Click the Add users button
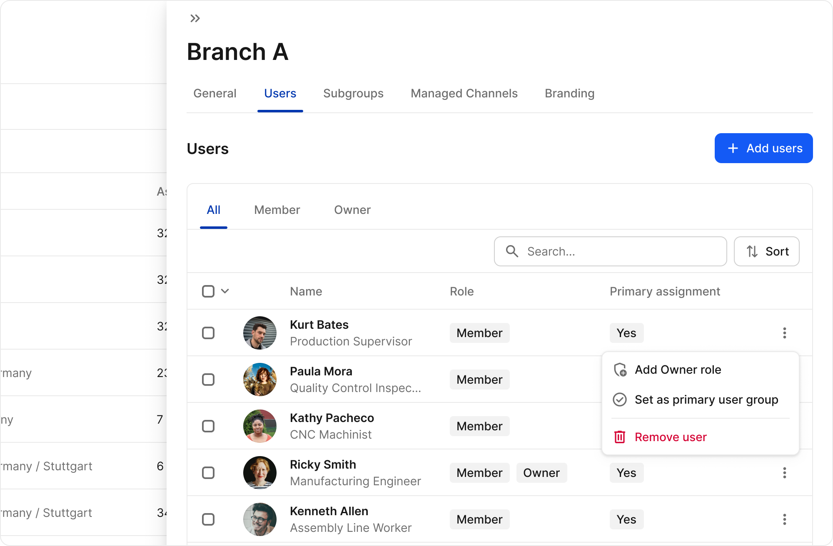This screenshot has height=546, width=833. (x=763, y=148)
